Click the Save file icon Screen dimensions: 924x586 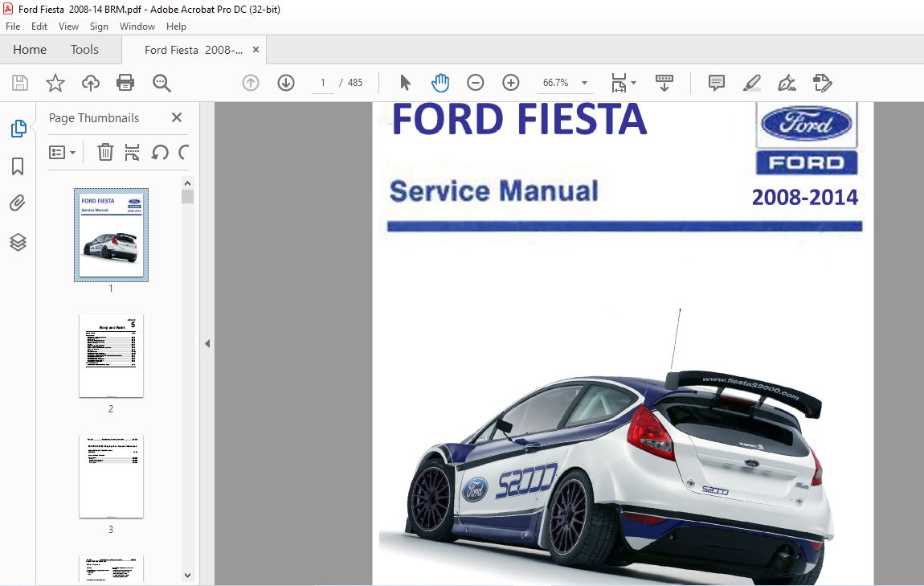point(20,83)
